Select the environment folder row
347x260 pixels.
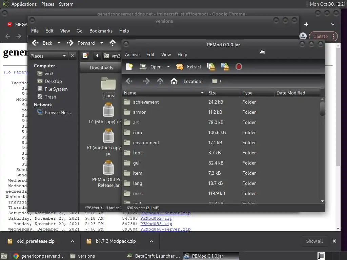221,143
